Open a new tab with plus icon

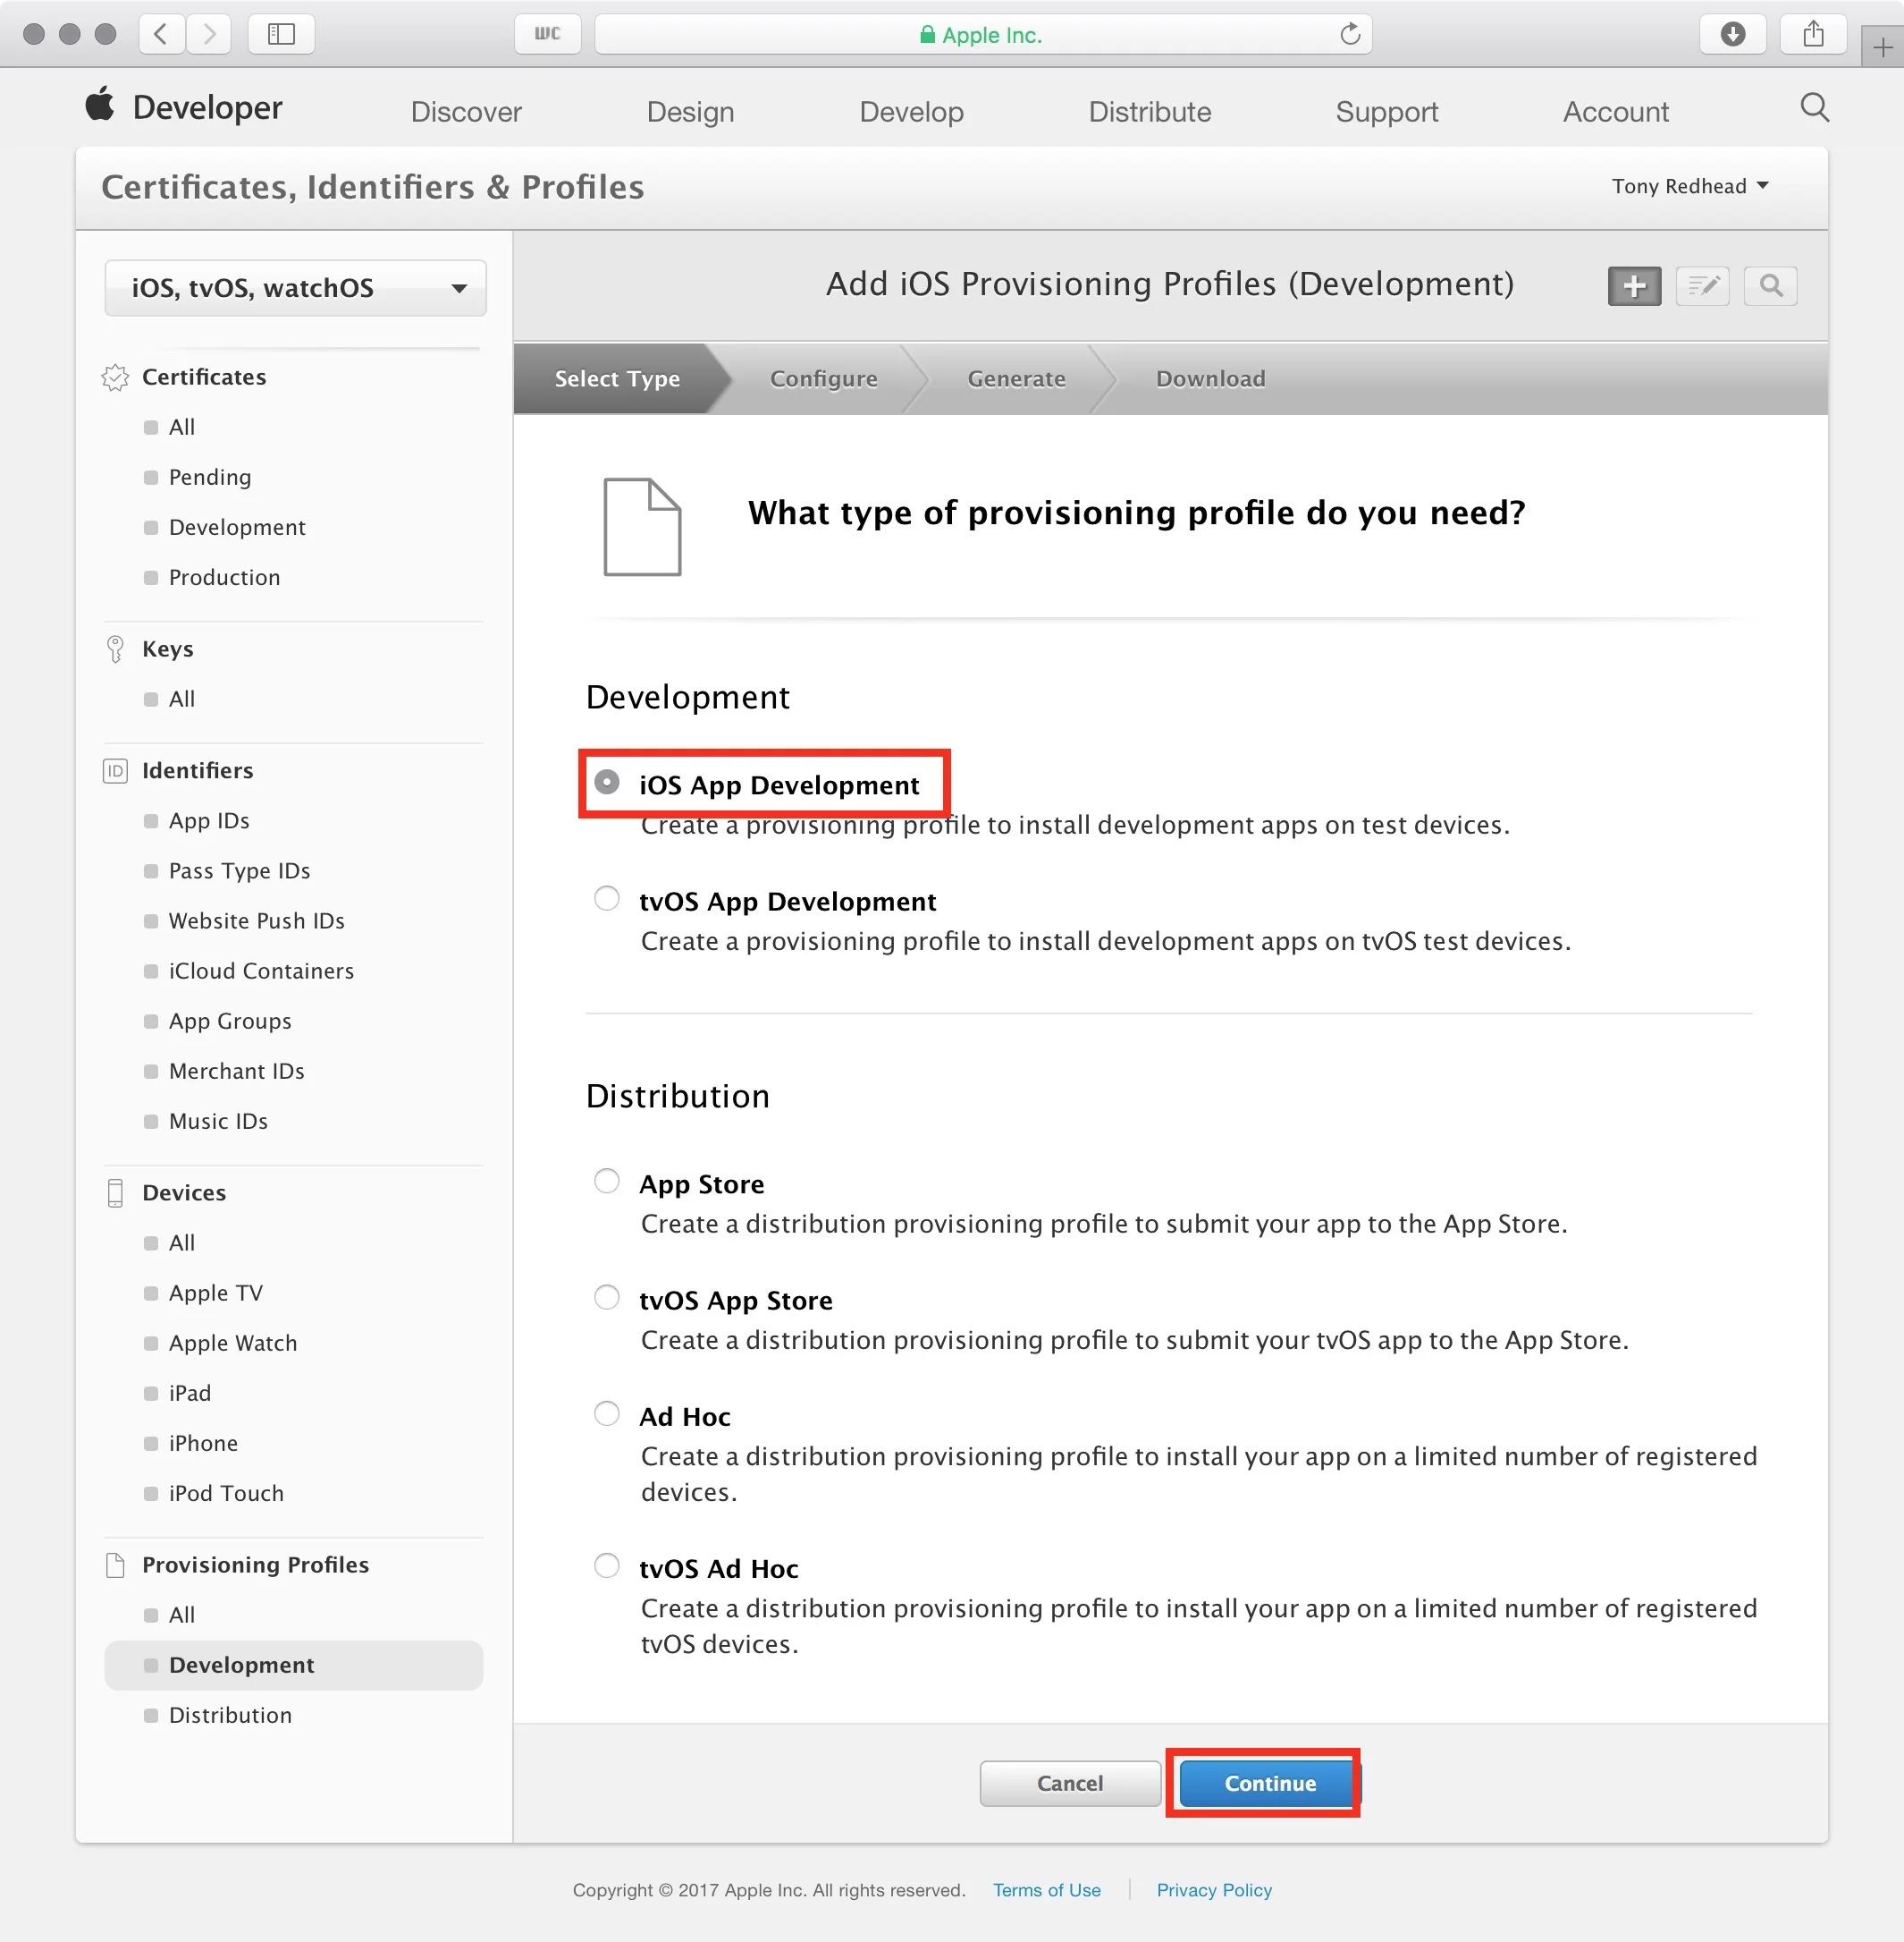point(1882,47)
